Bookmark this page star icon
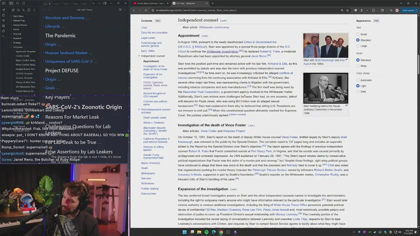 pyautogui.click(x=347, y=10)
